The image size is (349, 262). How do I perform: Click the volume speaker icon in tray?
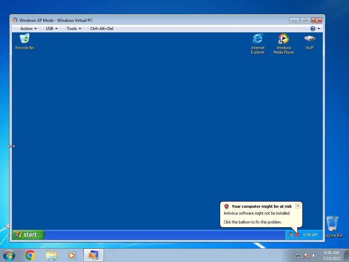pyautogui.click(x=314, y=255)
